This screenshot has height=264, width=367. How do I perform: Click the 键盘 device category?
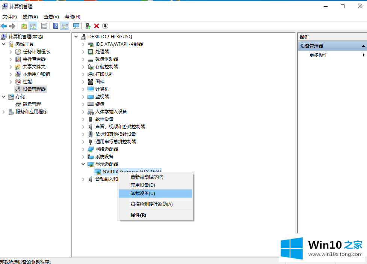tap(100, 104)
